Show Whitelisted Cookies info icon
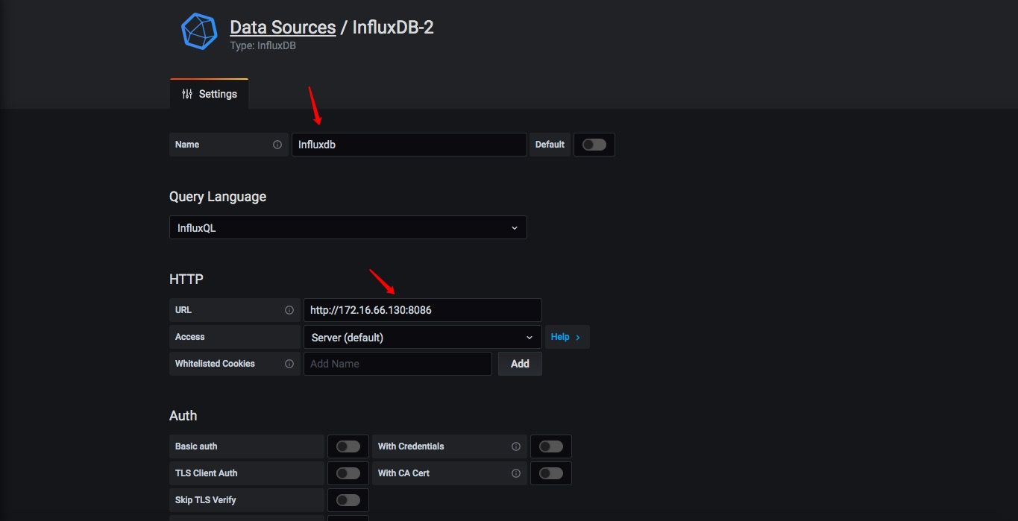The height and width of the screenshot is (521, 1018). (x=289, y=364)
